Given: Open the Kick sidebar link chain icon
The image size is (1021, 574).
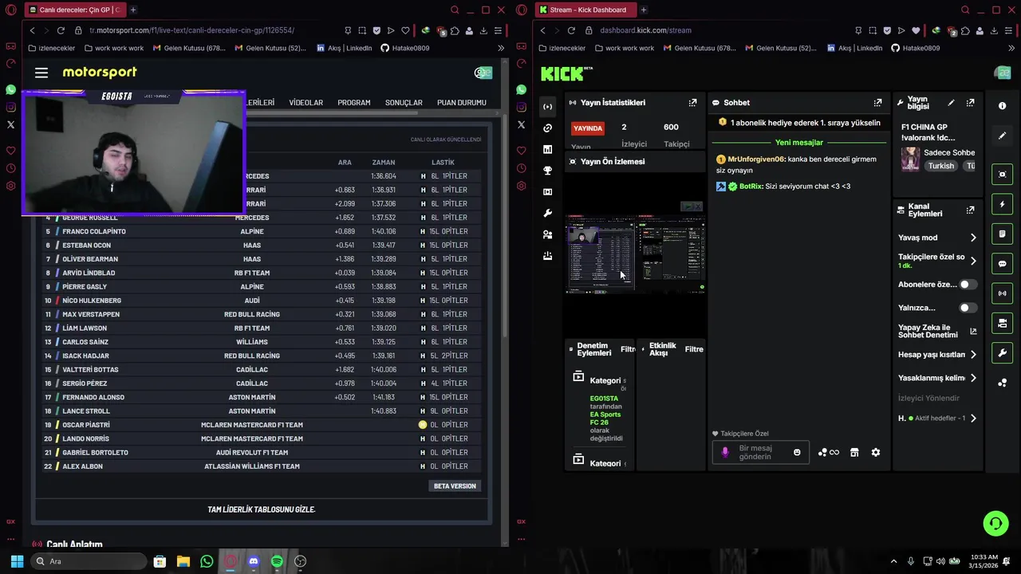Looking at the screenshot, I should tap(547, 128).
